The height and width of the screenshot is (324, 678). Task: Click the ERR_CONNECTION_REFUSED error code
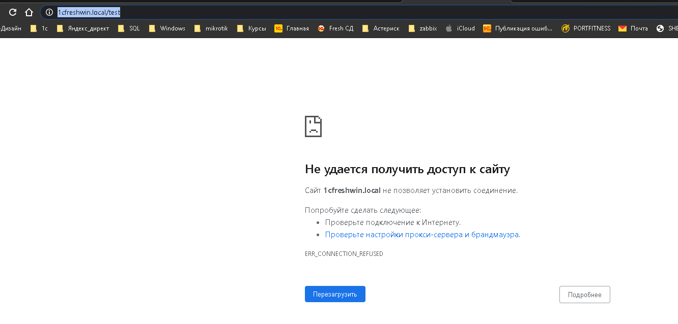(x=344, y=253)
